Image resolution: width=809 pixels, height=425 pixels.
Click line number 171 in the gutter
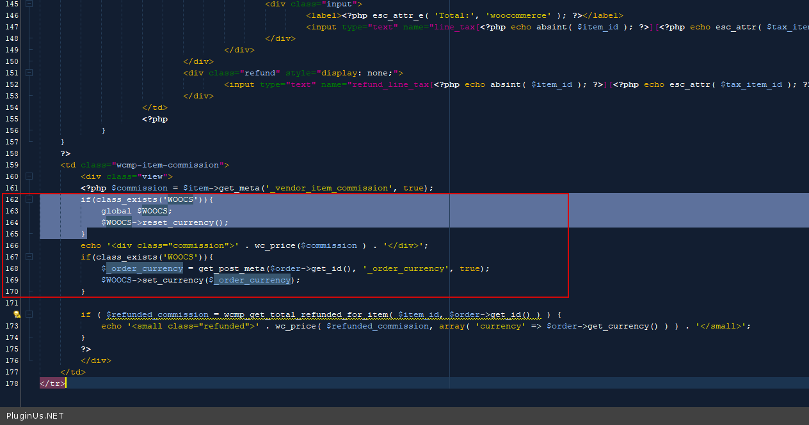coord(12,303)
